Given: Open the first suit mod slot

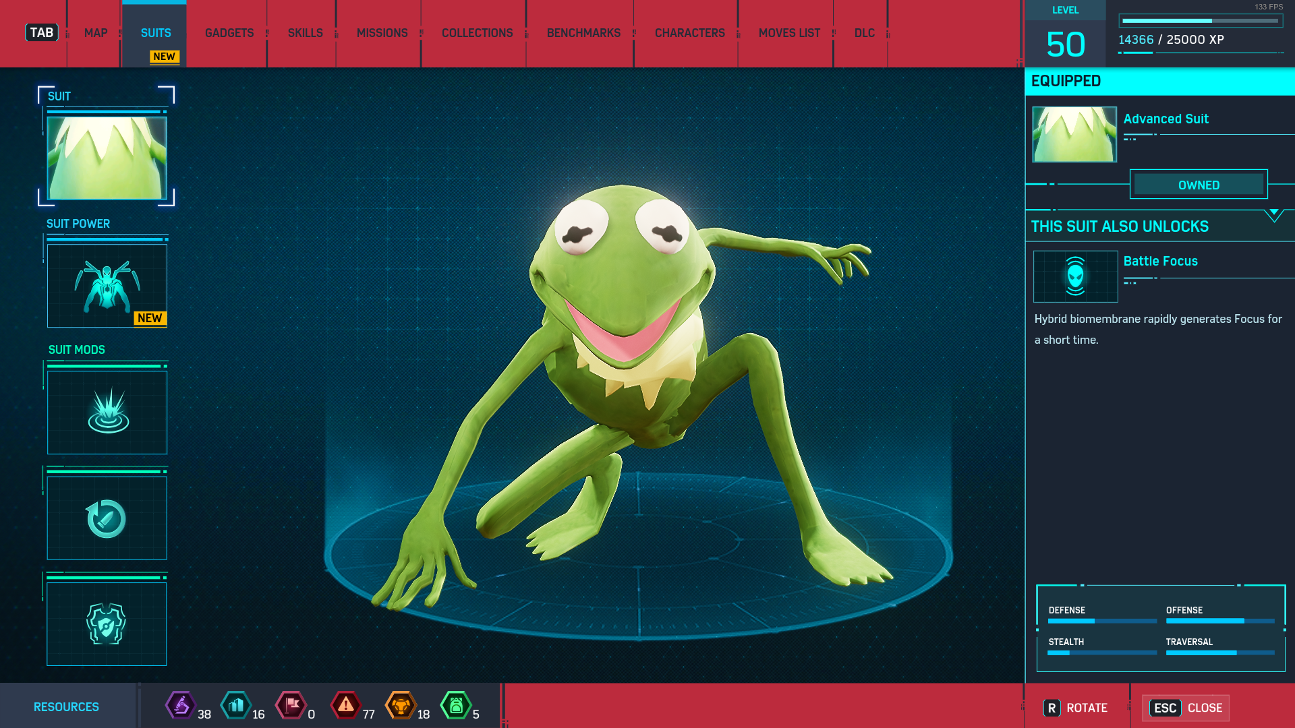Looking at the screenshot, I should pyautogui.click(x=107, y=412).
